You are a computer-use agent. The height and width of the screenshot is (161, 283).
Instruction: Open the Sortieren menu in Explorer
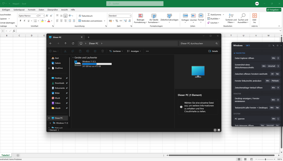[116, 51]
